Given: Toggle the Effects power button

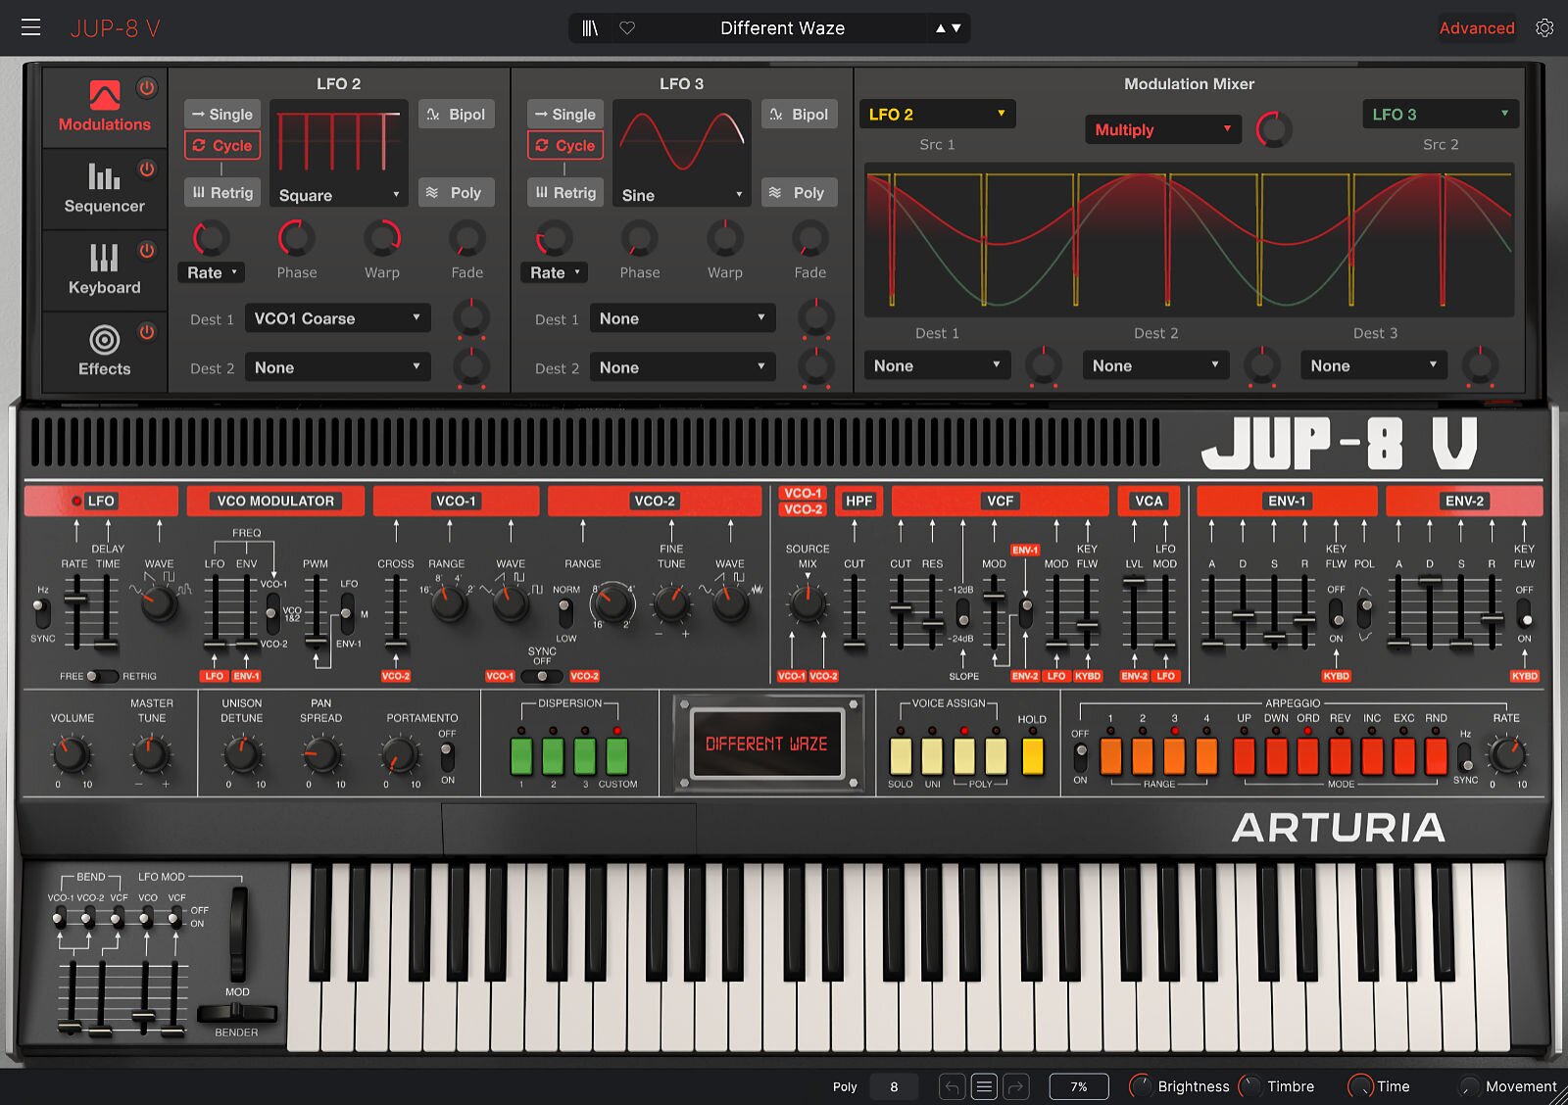Looking at the screenshot, I should click(x=146, y=332).
